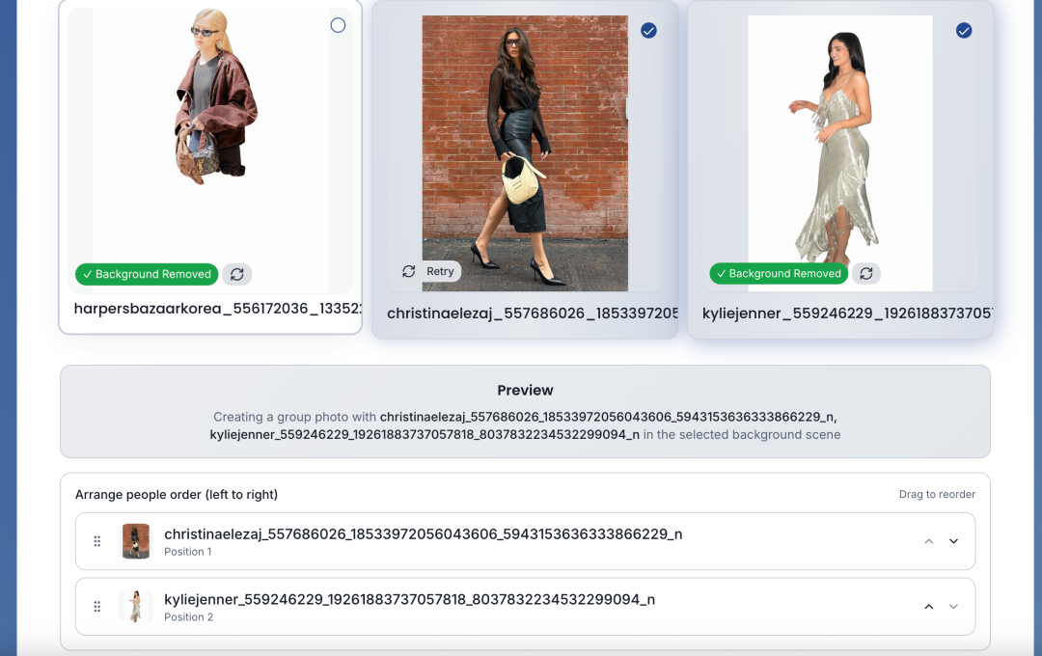Screen dimensions: 1042x656
Task: Move christinaelezaj down with the down chevron
Action: 953,541
